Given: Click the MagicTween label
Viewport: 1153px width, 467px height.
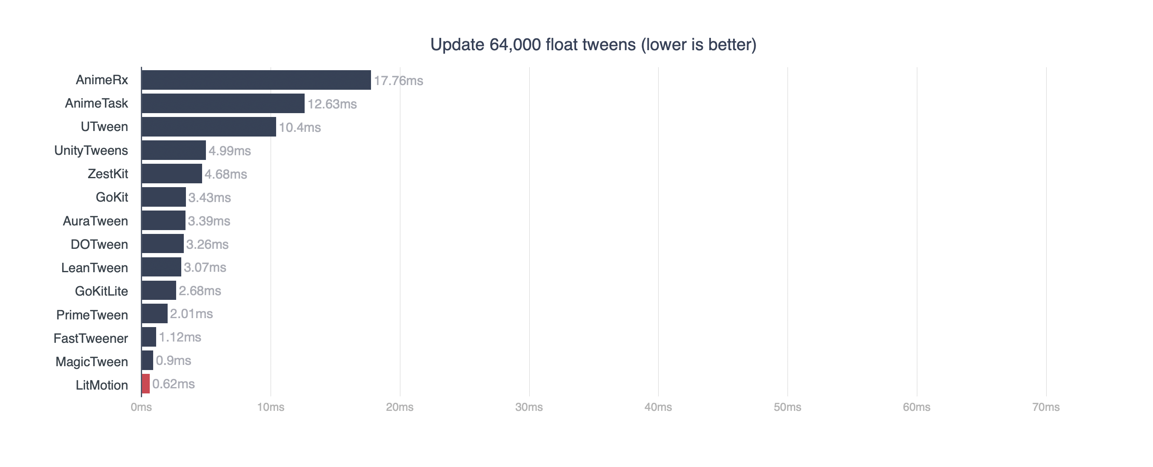Looking at the screenshot, I should (x=92, y=362).
